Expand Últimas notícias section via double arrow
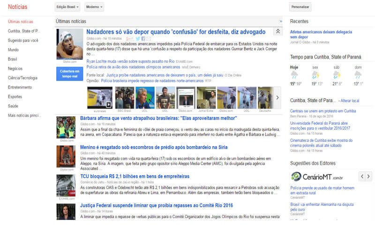Image resolution: width=375 pixels, height=234 pixels. (281, 21)
